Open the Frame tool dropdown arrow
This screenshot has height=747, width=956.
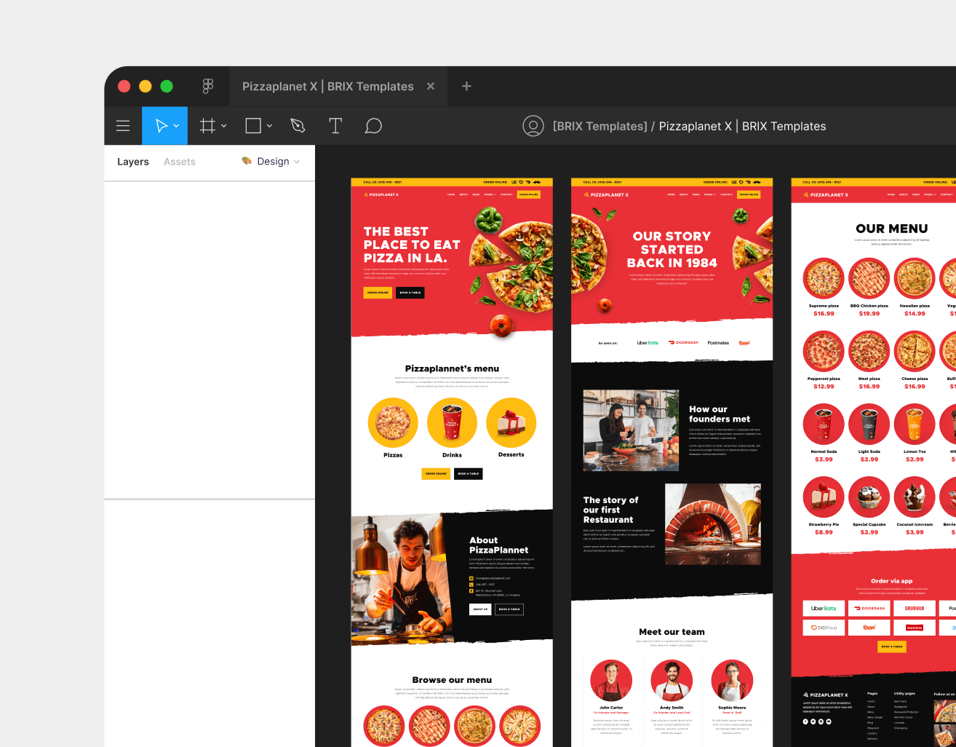point(223,125)
